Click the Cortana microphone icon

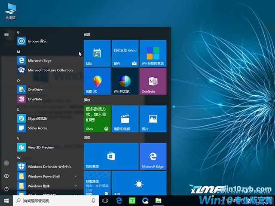[93, 200]
